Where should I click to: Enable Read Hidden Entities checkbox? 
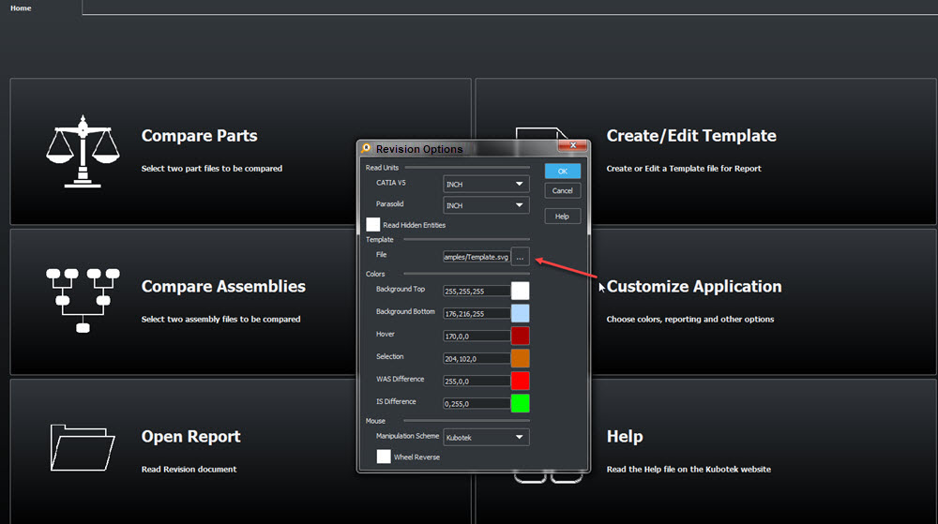(373, 225)
